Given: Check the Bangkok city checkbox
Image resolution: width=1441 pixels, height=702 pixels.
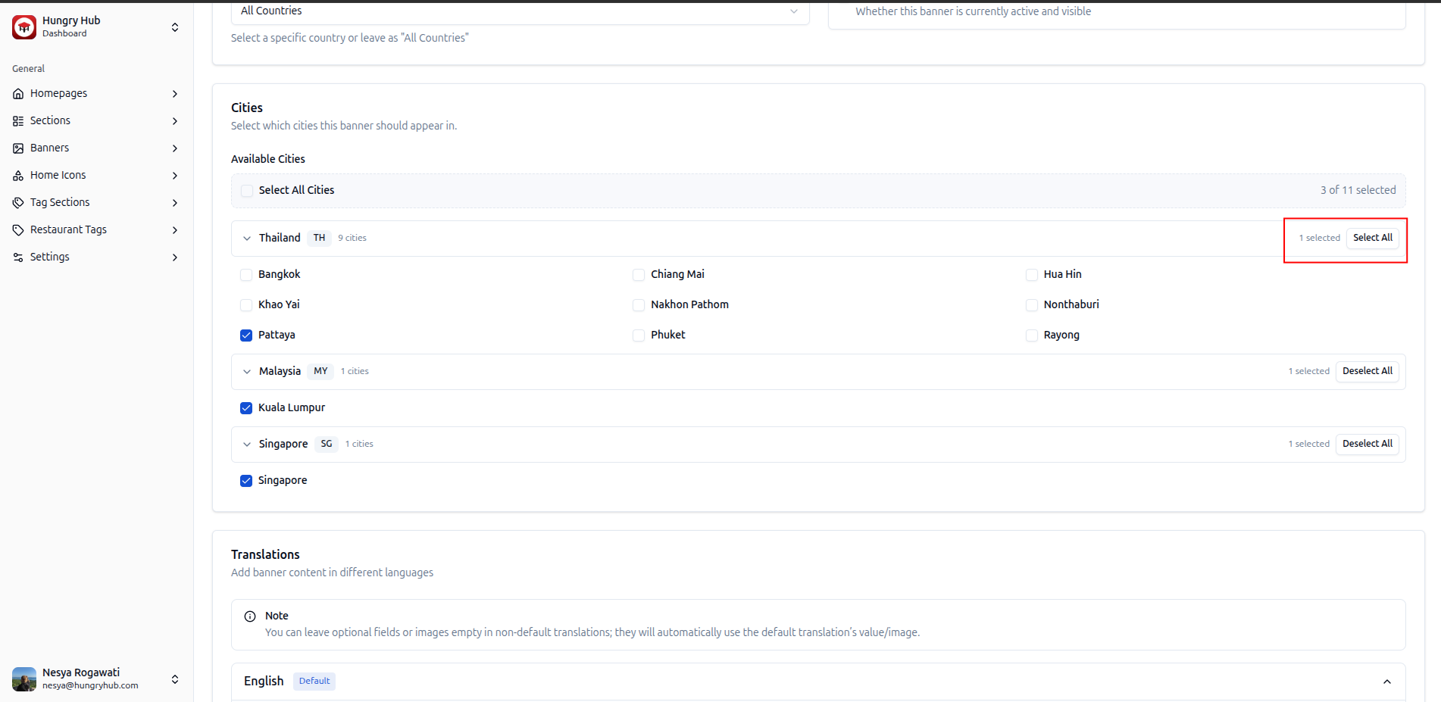Looking at the screenshot, I should [246, 275].
